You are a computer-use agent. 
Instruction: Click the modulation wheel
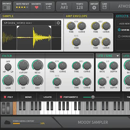(8, 108)
